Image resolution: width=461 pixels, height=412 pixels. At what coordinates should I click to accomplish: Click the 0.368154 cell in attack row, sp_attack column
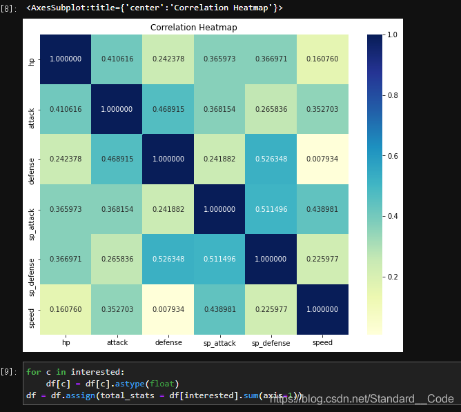[219, 109]
